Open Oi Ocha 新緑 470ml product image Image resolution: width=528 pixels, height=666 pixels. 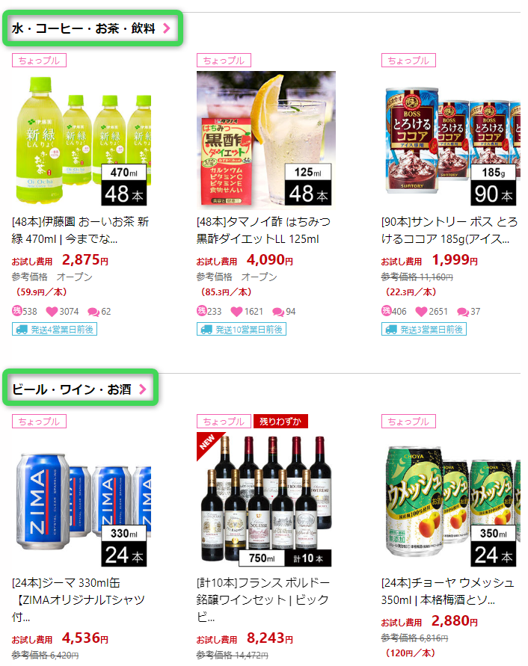82,141
